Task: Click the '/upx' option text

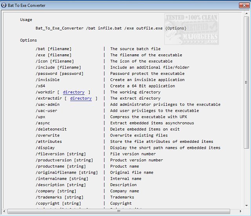Action: pos(40,117)
